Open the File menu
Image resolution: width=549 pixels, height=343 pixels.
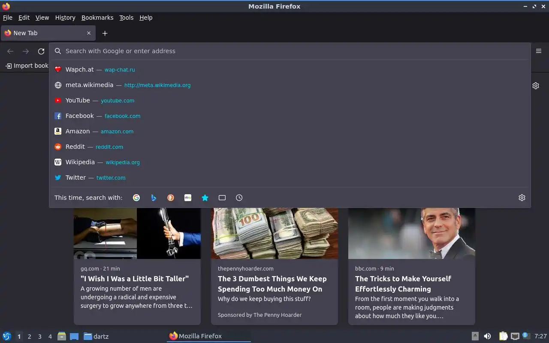tap(8, 18)
